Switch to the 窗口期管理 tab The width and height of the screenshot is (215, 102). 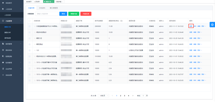(54, 8)
